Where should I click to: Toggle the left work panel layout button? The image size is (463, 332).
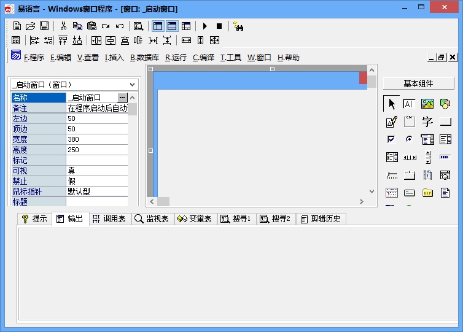coord(158,26)
